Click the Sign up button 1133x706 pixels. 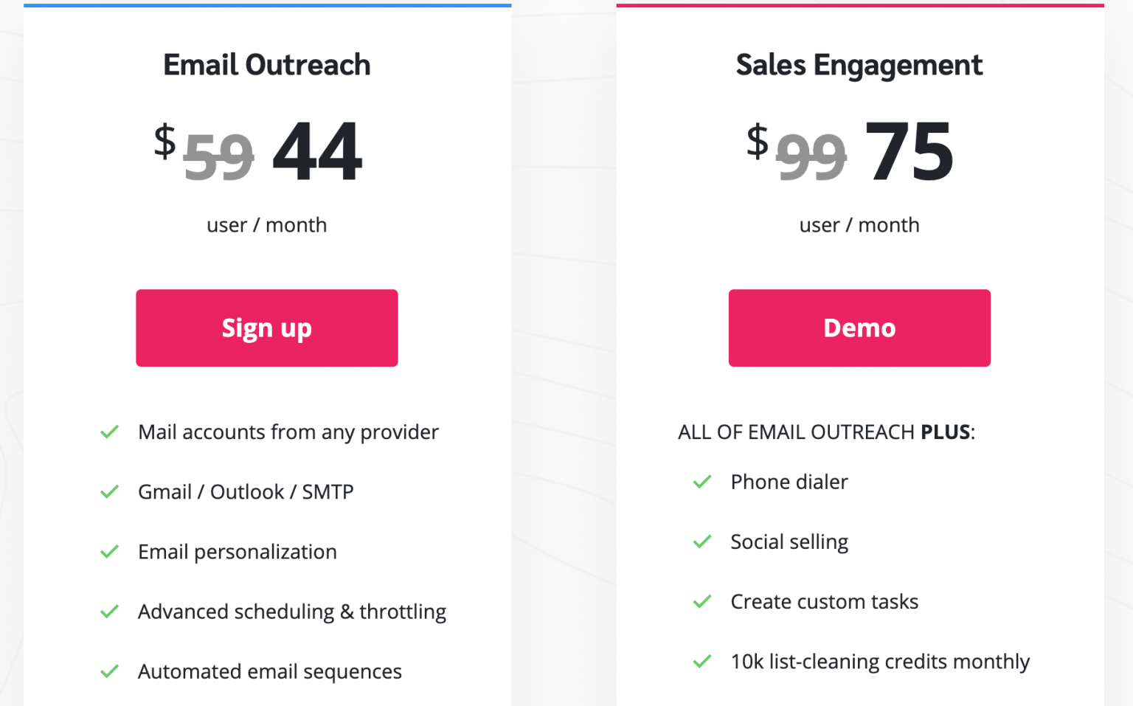[x=267, y=328]
